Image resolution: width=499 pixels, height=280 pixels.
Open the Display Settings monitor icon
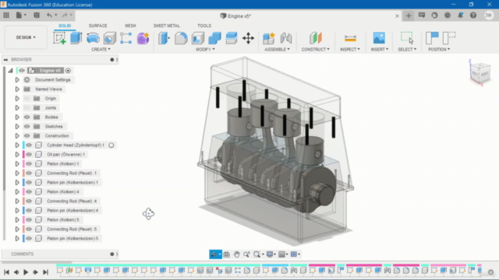coord(271,254)
